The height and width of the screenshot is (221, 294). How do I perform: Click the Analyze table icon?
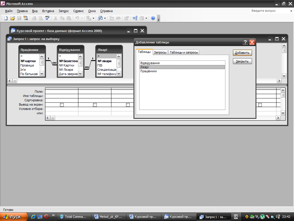pos(100,18)
